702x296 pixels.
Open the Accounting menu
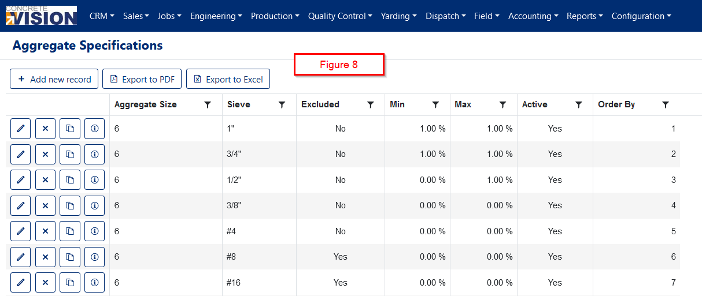[x=533, y=16]
